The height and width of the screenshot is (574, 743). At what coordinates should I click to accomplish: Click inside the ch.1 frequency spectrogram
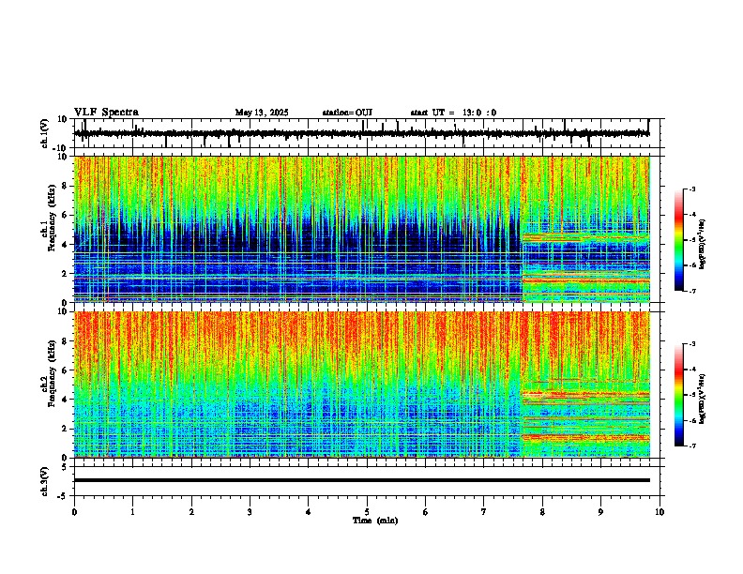tap(362, 229)
